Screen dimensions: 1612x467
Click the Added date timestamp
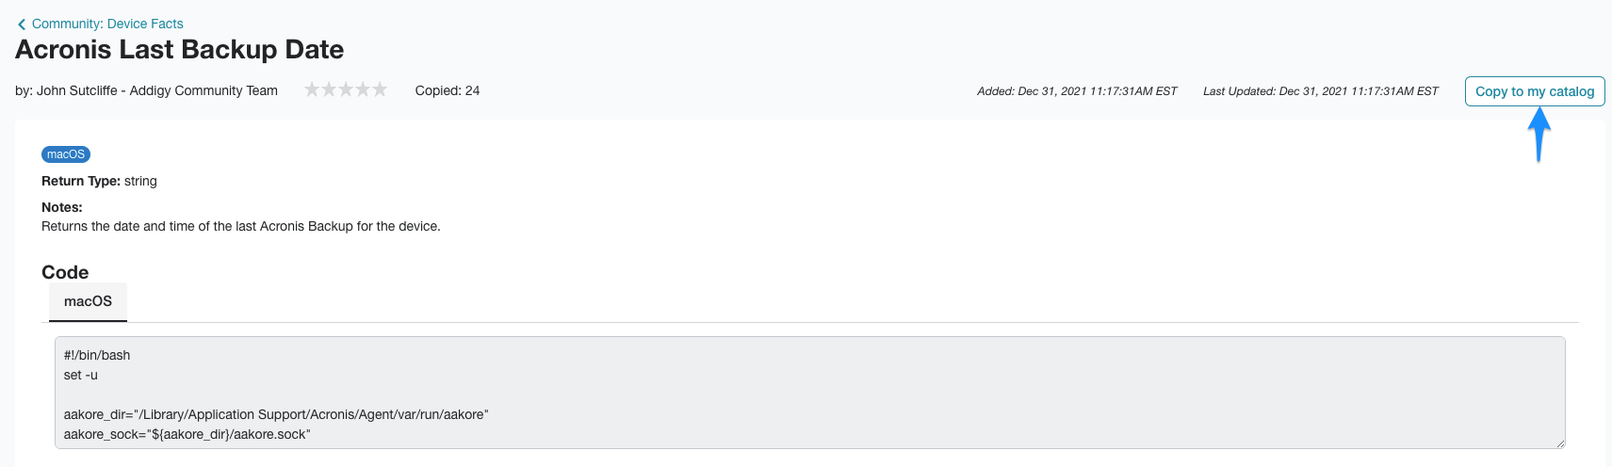[x=1077, y=91]
